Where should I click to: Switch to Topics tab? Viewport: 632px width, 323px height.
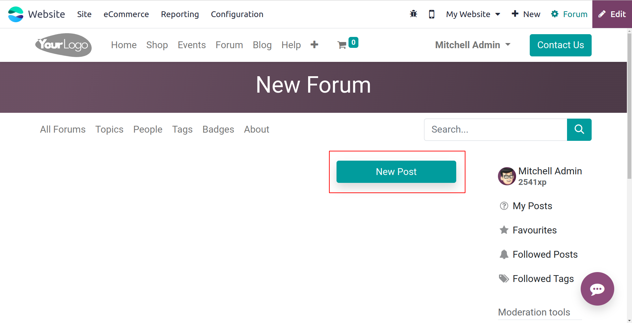pos(109,129)
